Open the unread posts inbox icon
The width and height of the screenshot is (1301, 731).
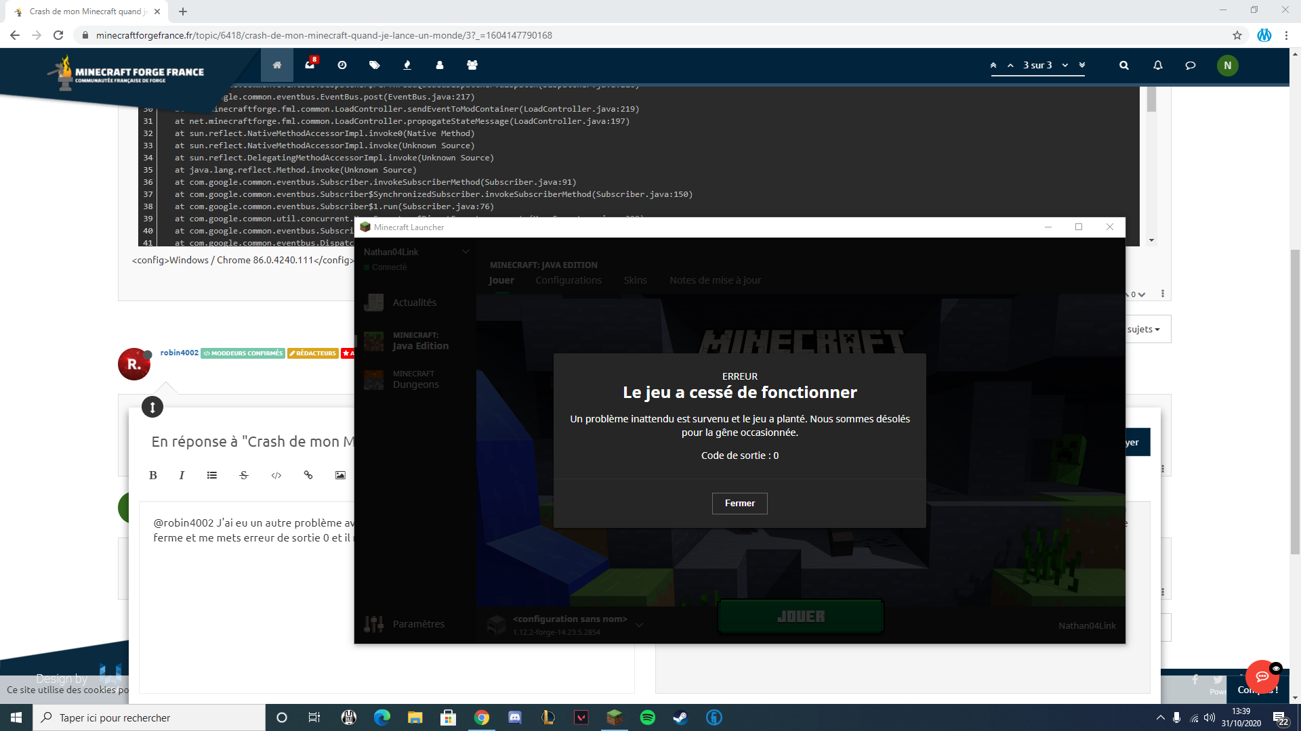click(310, 65)
